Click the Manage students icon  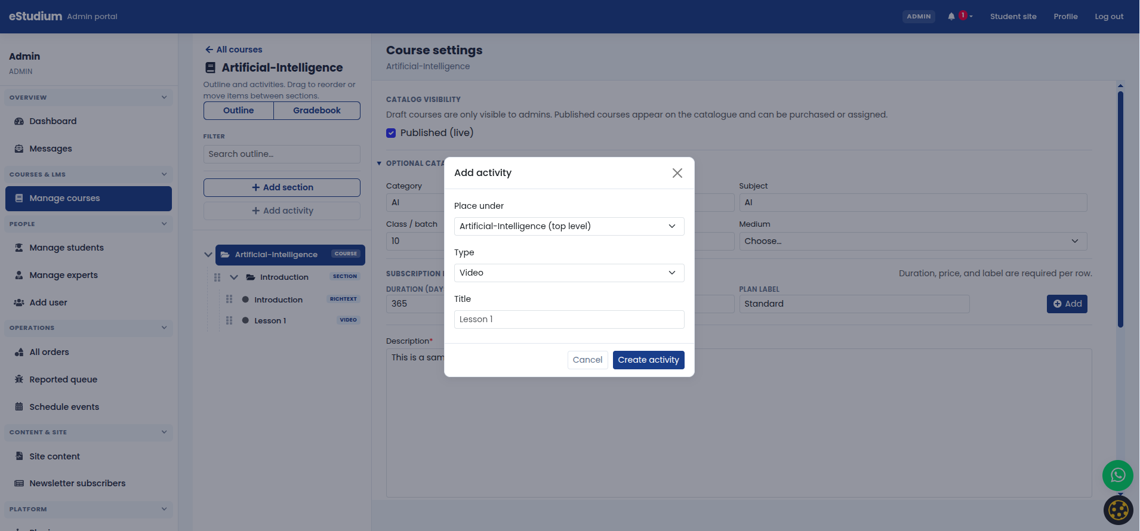coord(19,248)
